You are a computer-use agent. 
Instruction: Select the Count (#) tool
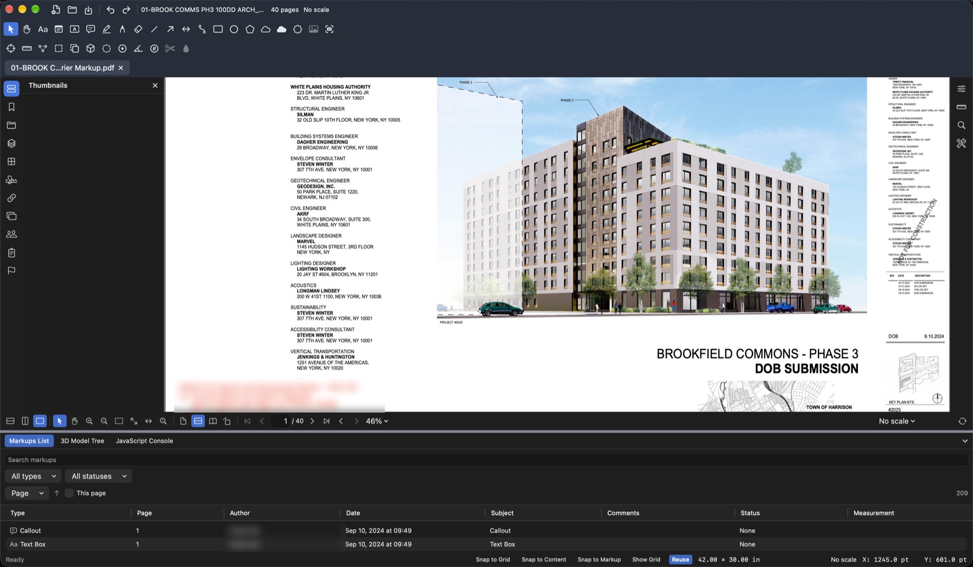pyautogui.click(x=154, y=49)
